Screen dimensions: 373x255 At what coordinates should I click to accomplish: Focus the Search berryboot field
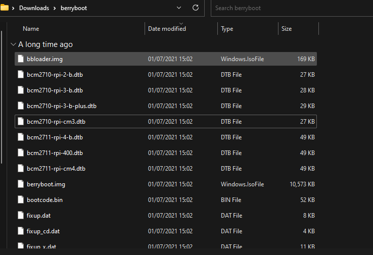292,8
